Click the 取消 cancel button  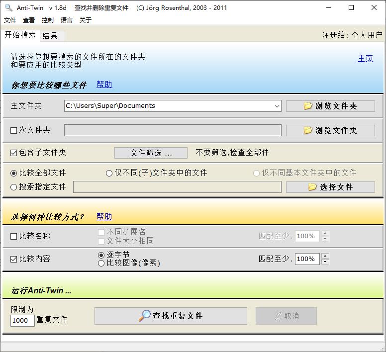(x=286, y=316)
